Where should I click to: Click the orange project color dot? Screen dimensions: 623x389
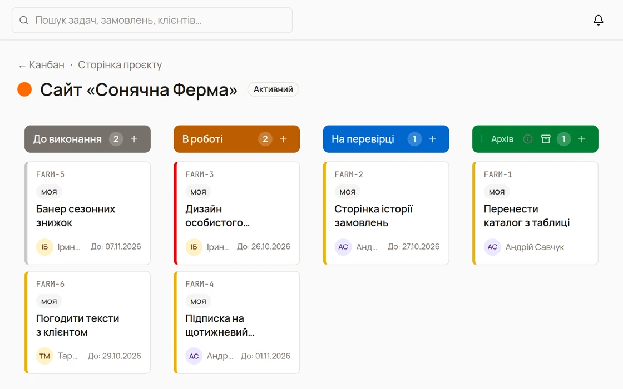[24, 89]
